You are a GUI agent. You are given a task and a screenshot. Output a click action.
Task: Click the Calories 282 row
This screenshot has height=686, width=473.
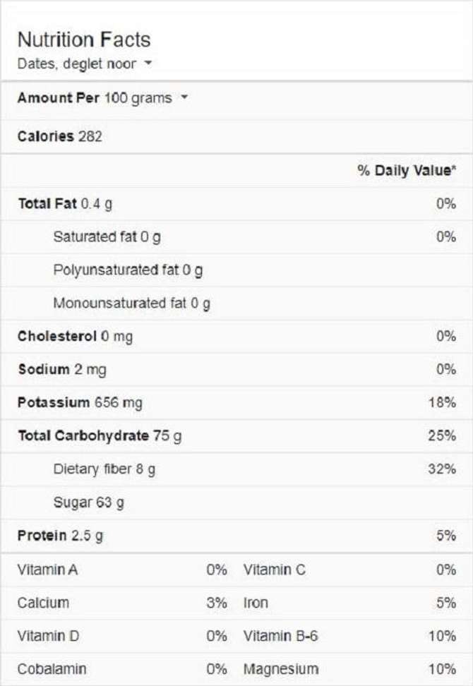[60, 136]
